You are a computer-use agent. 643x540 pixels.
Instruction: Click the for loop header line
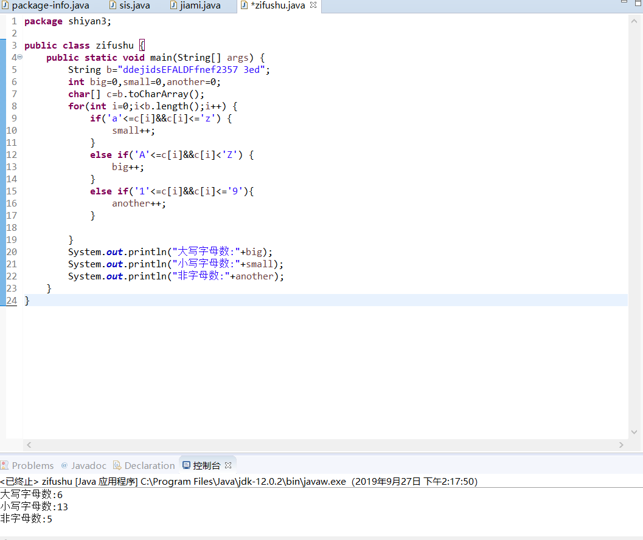(153, 106)
